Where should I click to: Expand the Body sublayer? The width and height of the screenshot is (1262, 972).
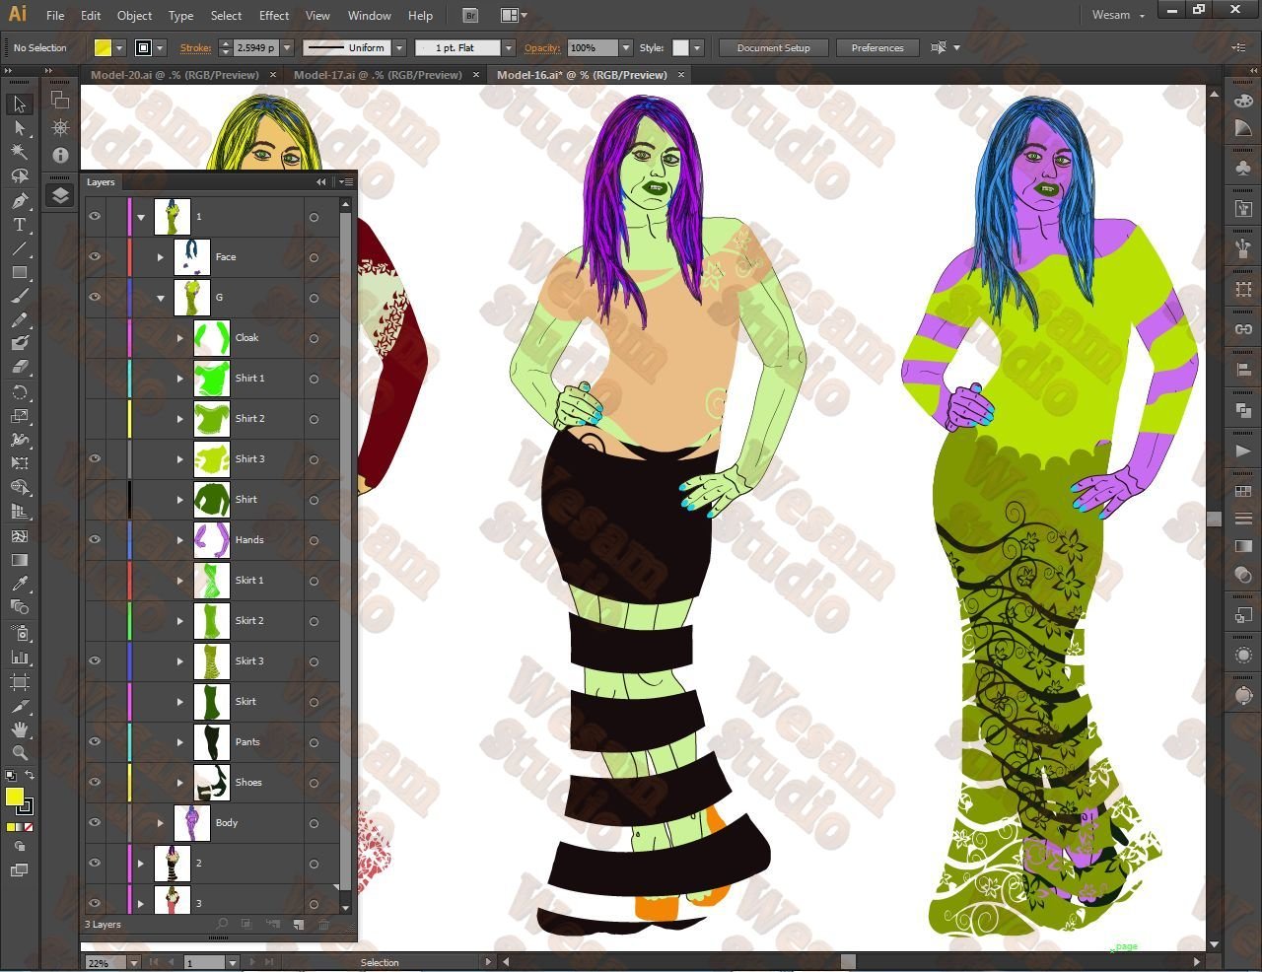tap(161, 823)
